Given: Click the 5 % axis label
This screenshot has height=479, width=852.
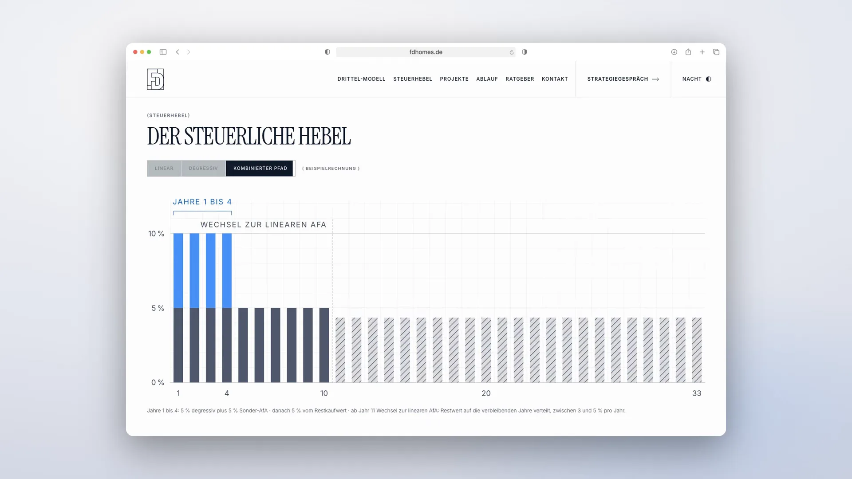Looking at the screenshot, I should point(158,308).
